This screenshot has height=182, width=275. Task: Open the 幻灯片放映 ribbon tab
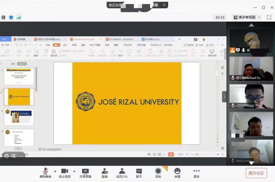tap(95, 45)
